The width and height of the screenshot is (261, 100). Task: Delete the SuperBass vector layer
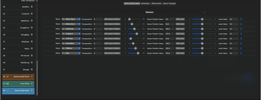tap(241, 43)
